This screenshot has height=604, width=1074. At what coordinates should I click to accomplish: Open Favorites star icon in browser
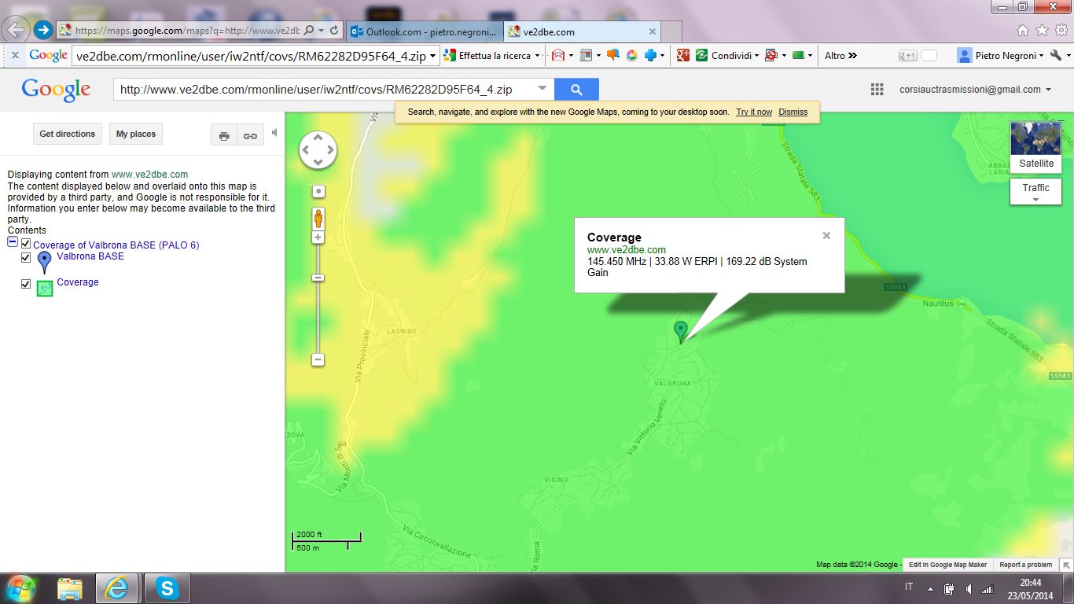1042,31
